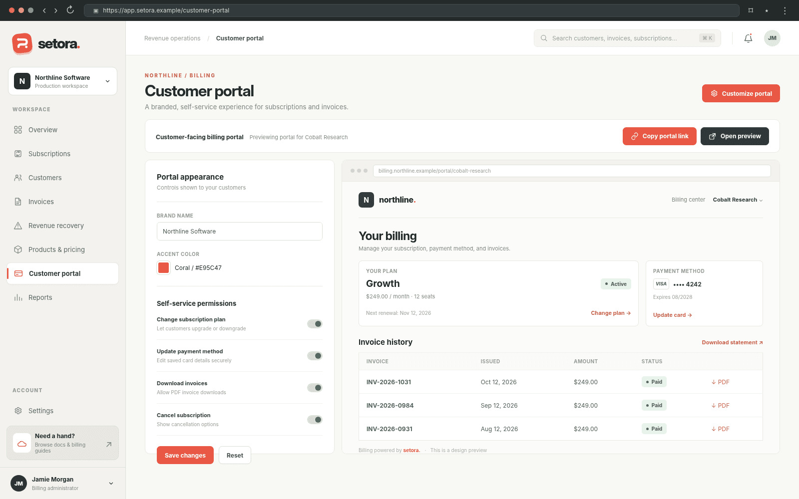The image size is (799, 499).
Task: Click Copy portal link button
Action: pyautogui.click(x=659, y=136)
